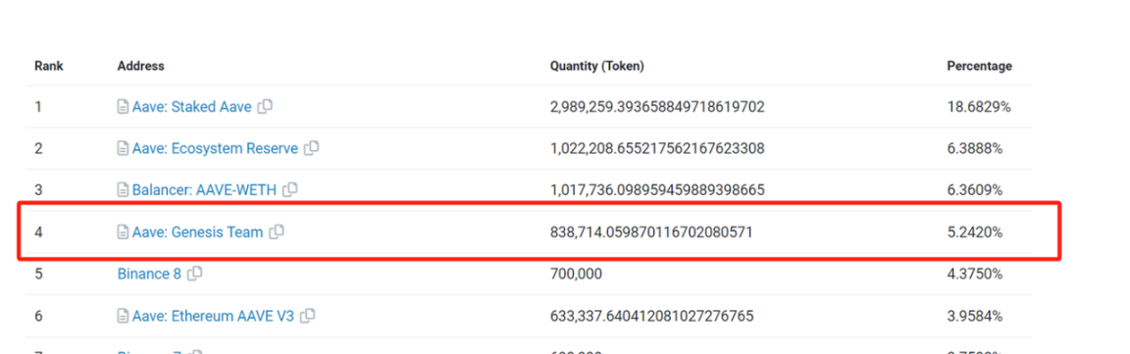Screen dimensions: 1130x354
Task: Click contract icon beside Aave: Ethereum AAVE V3
Action: click(x=124, y=316)
